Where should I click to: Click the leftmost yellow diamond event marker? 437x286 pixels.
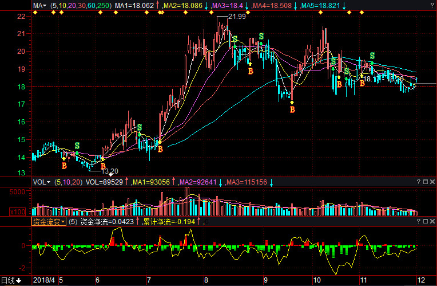35,12
